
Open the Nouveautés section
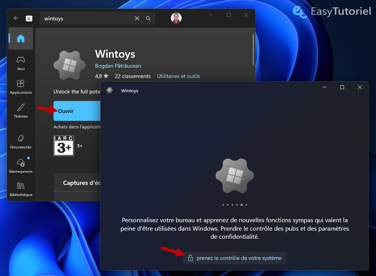[20, 140]
